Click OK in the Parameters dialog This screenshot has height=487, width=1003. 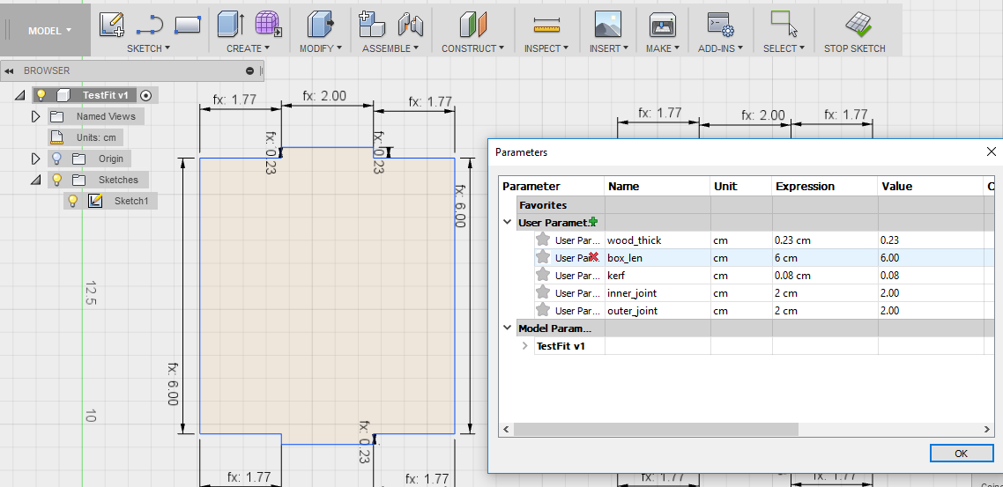[961, 453]
